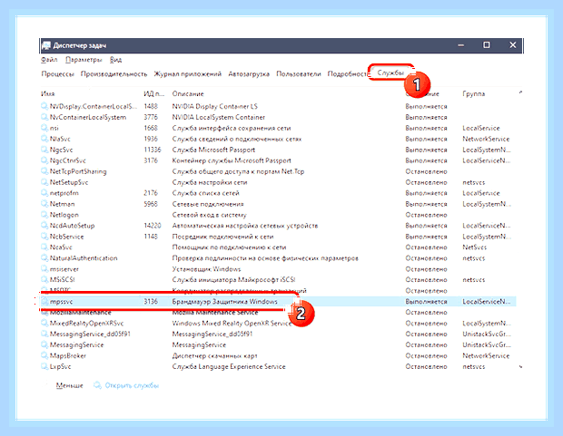
Task: Click the gear icon beside Открыть службы
Action: pos(97,385)
